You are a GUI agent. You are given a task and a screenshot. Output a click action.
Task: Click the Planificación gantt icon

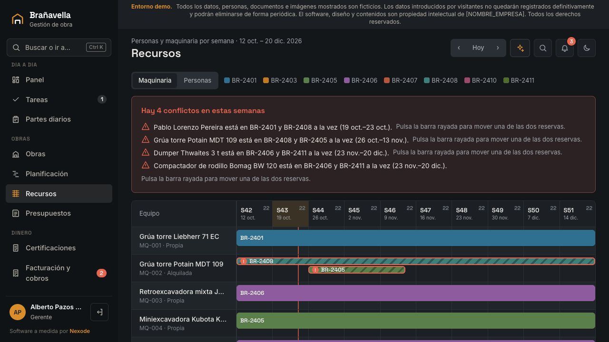16,174
